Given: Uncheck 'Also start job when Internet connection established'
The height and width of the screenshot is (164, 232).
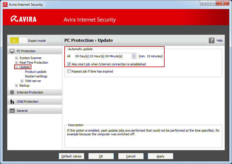Looking at the screenshot, I should (69, 64).
